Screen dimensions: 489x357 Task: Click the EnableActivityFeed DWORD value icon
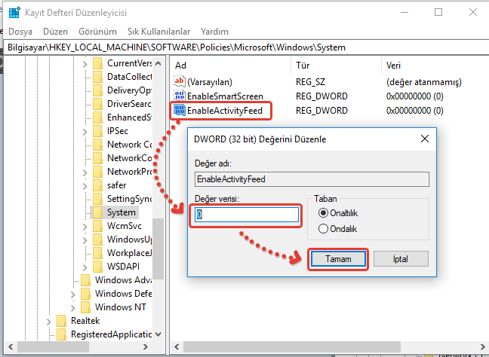(179, 111)
